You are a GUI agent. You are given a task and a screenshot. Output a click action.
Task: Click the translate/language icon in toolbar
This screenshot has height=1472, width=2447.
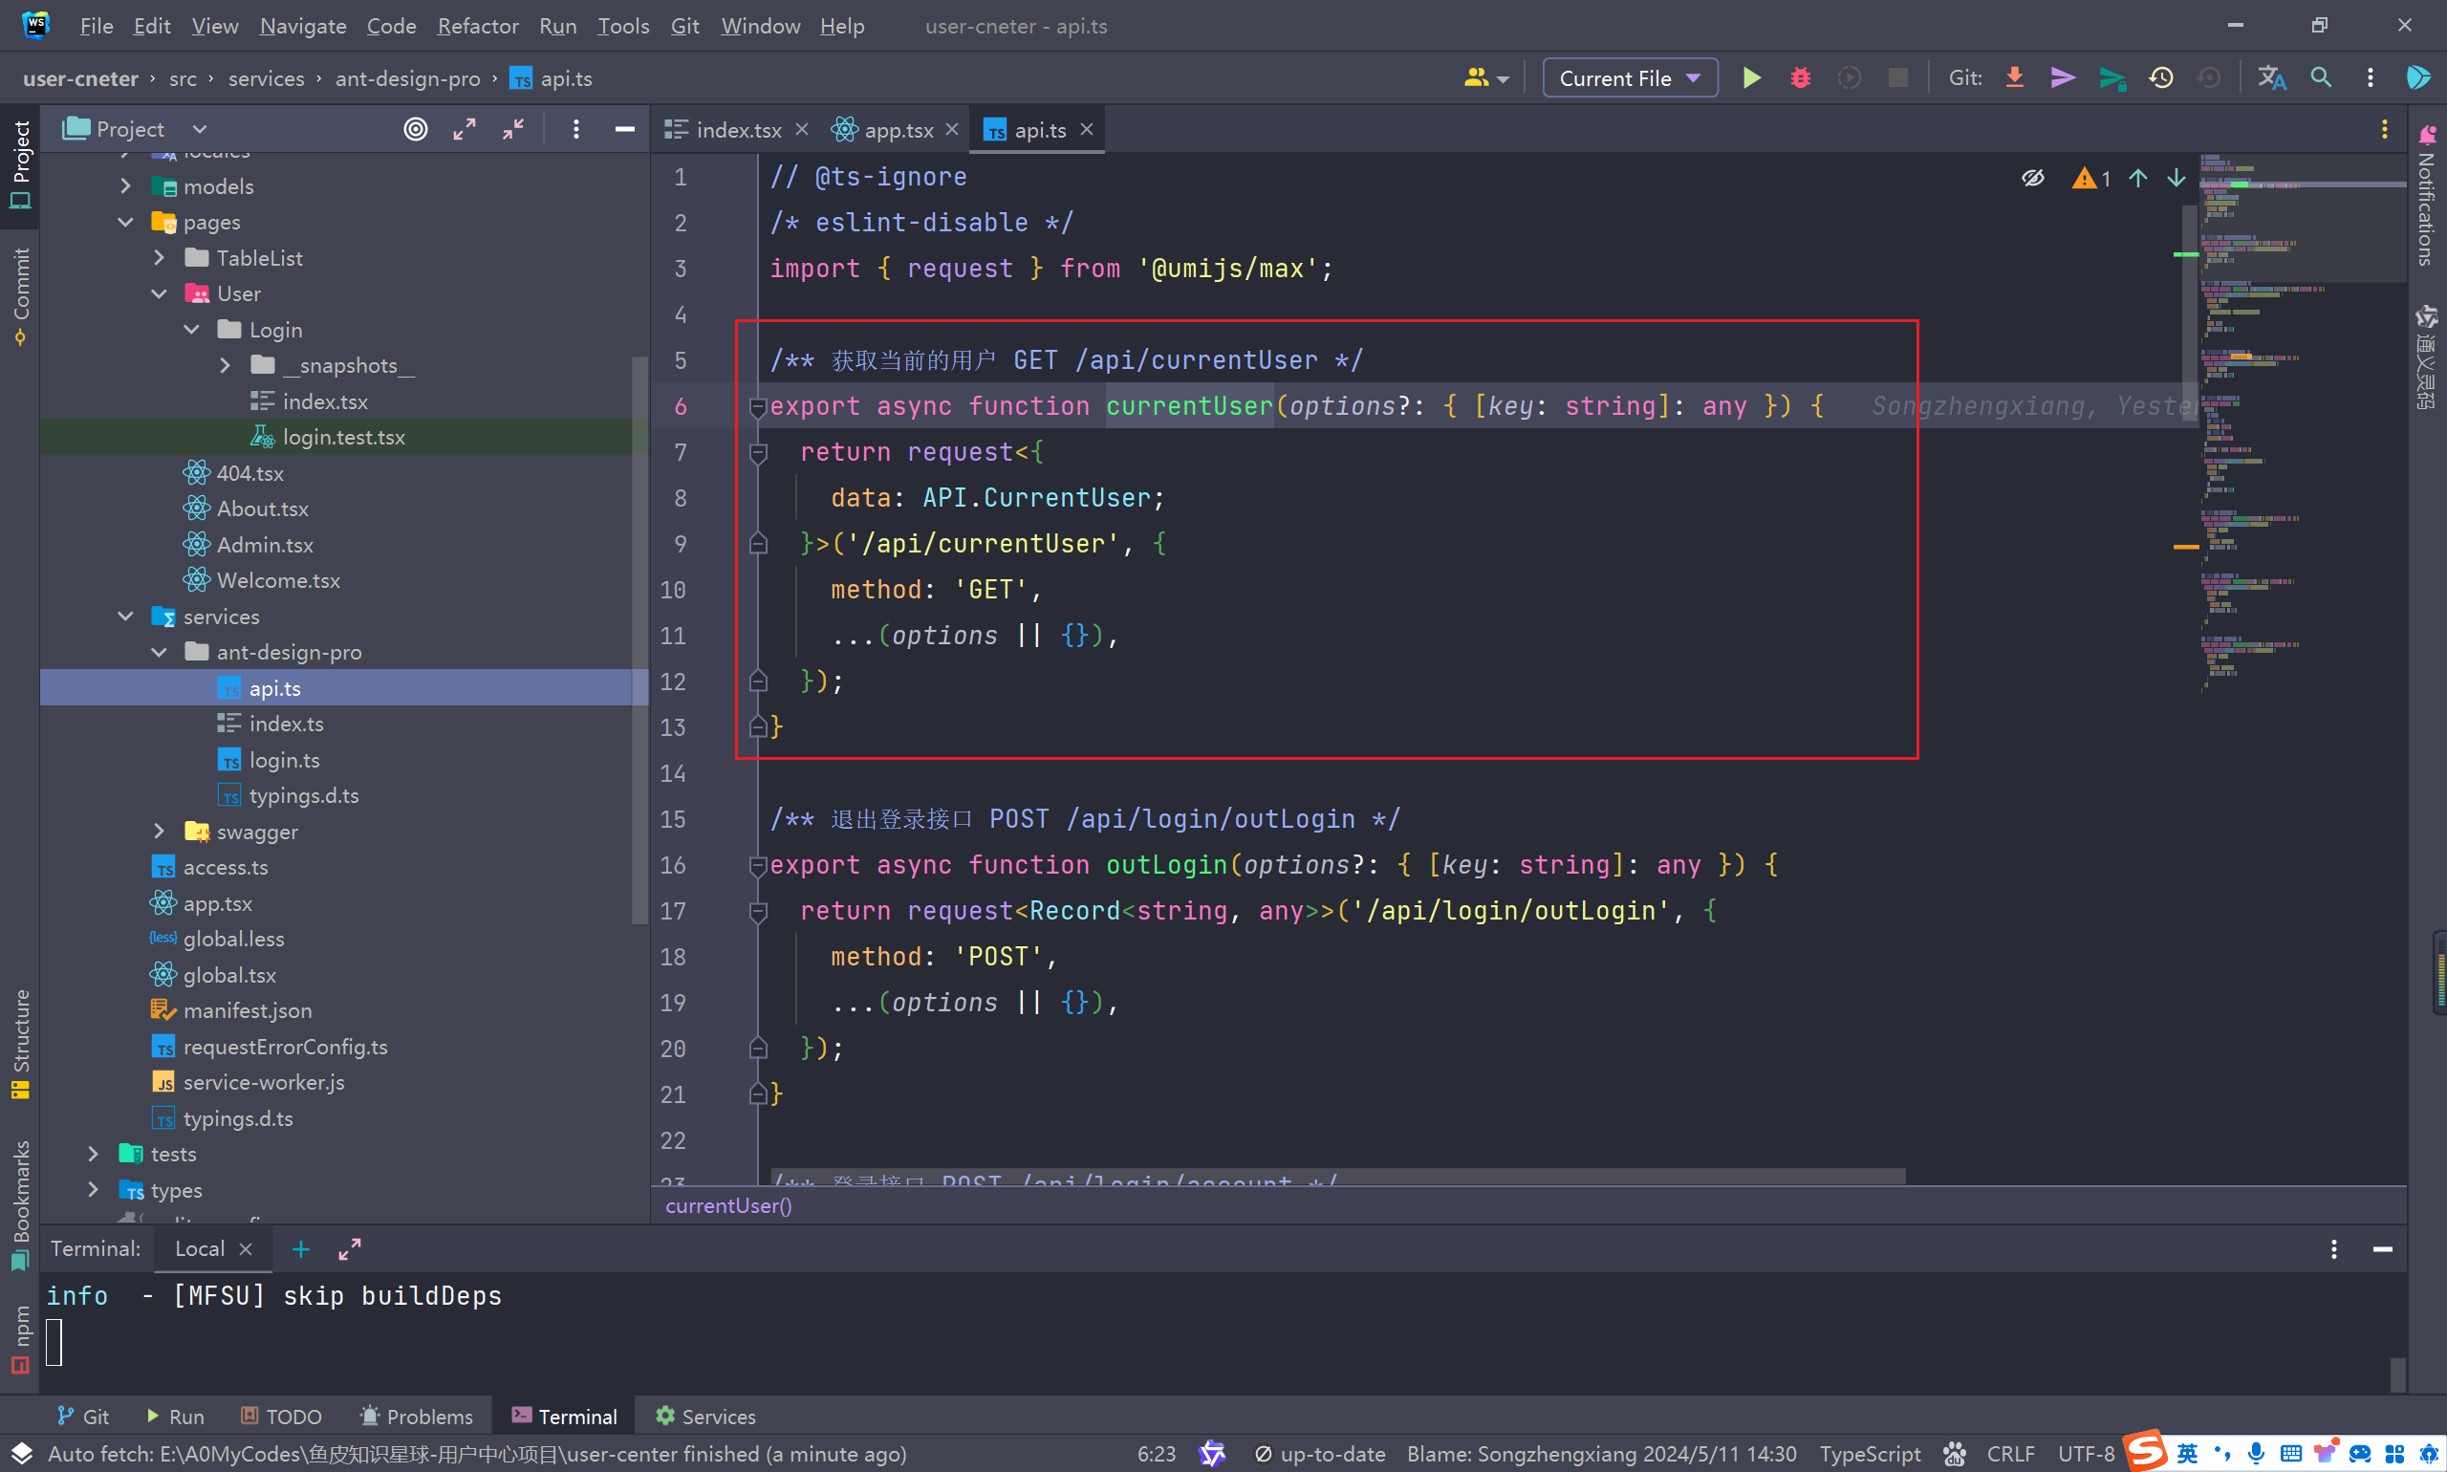coord(2272,78)
